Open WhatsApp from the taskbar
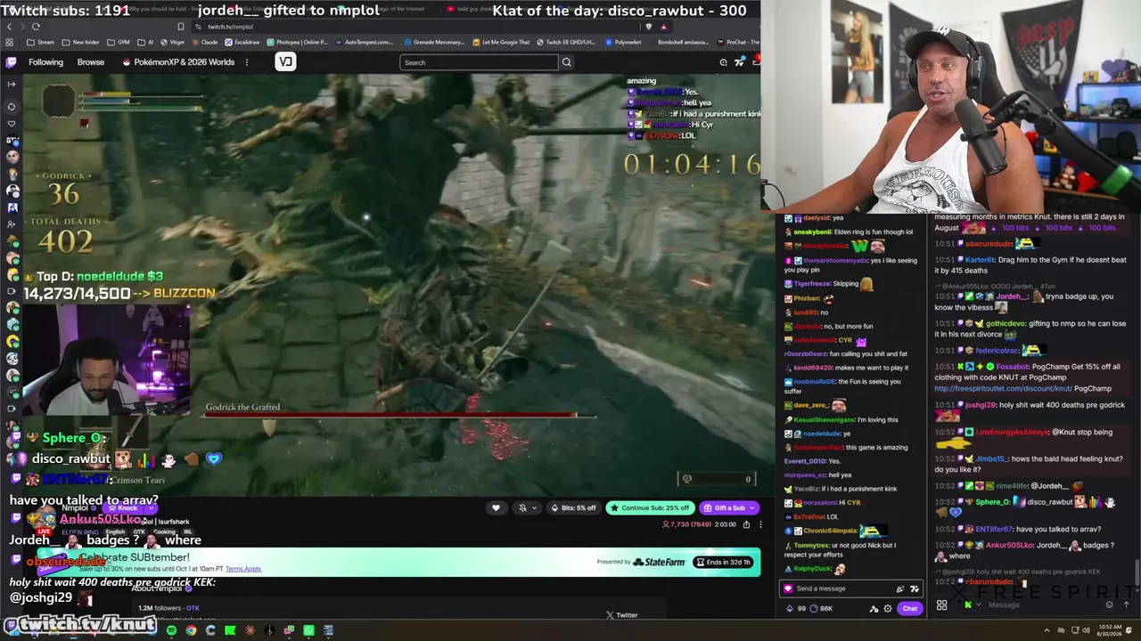The height and width of the screenshot is (641, 1141). [x=308, y=630]
